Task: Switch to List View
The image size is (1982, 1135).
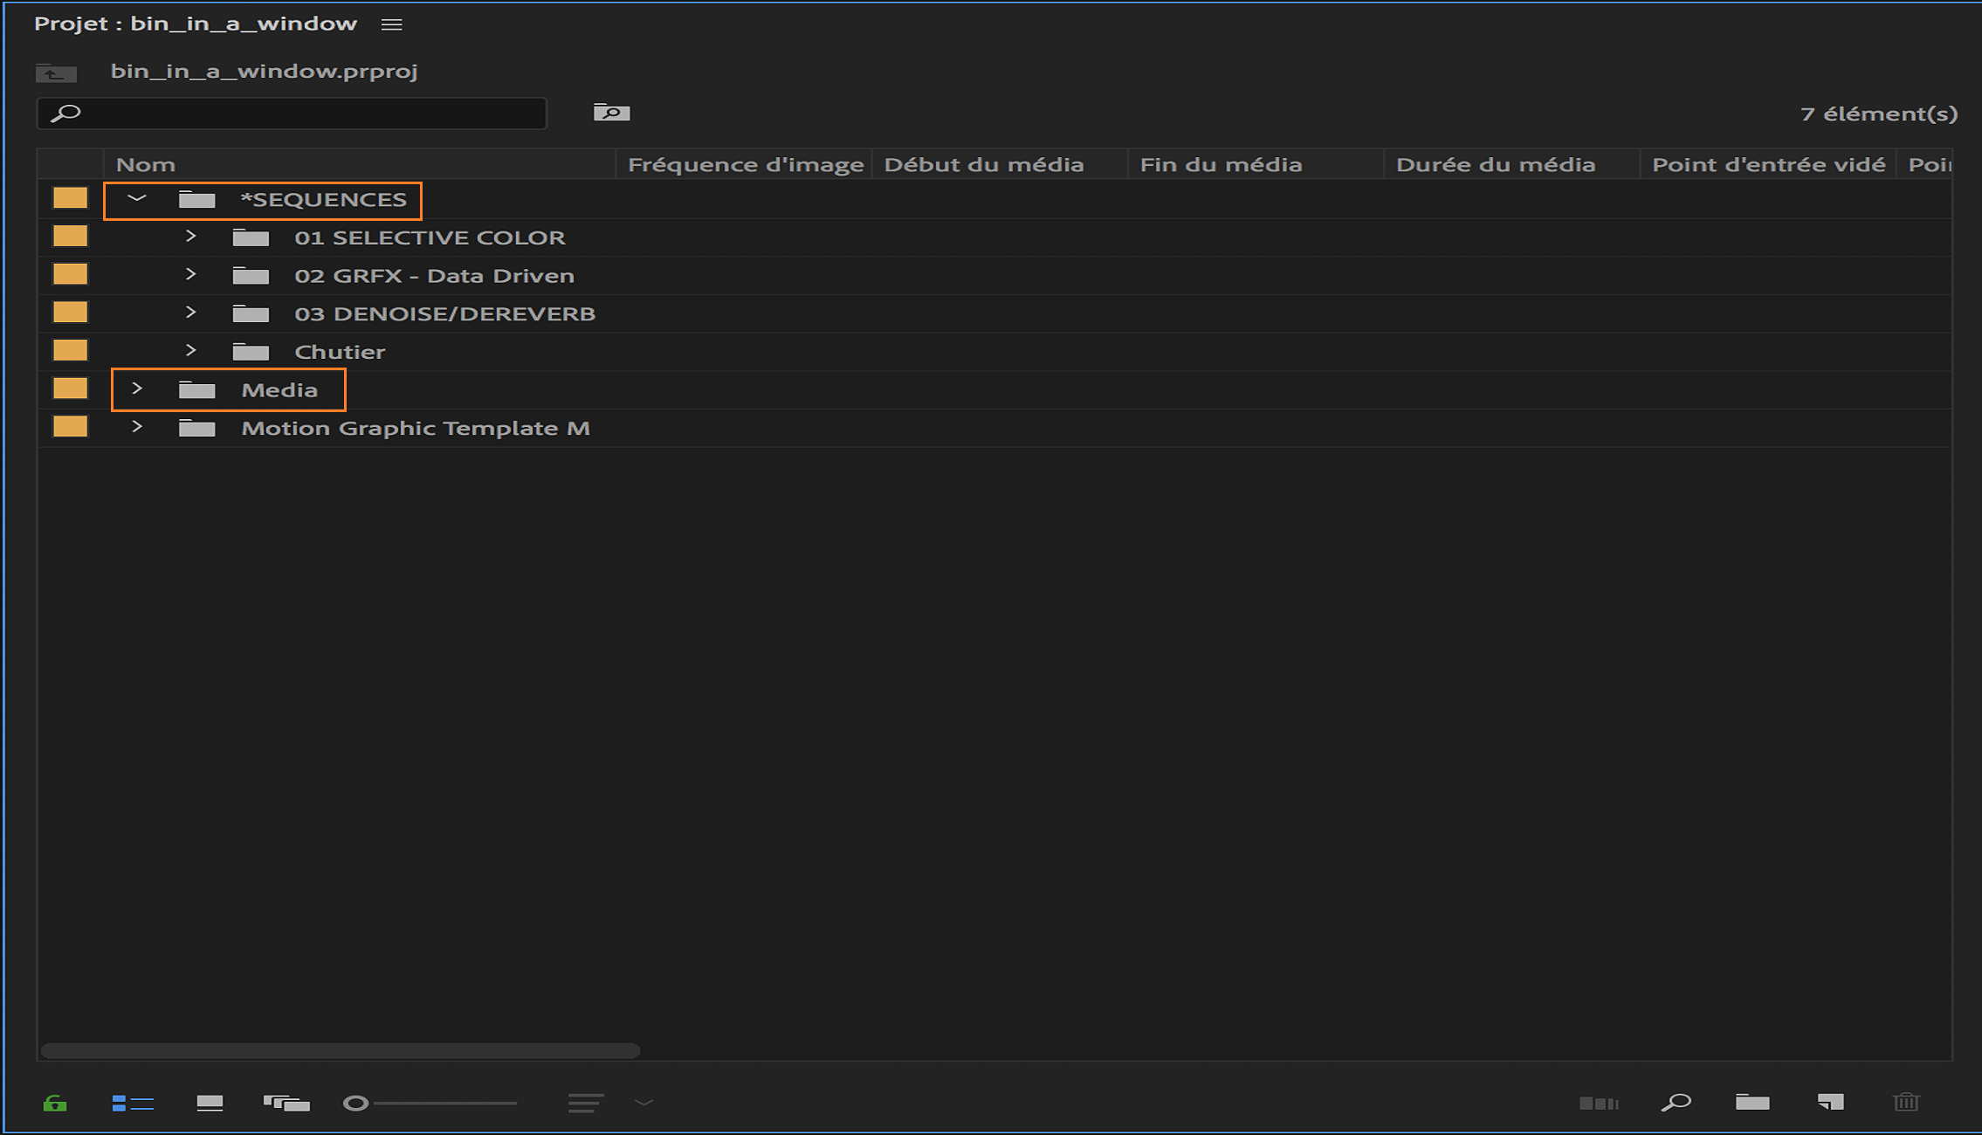Action: coord(133,1104)
